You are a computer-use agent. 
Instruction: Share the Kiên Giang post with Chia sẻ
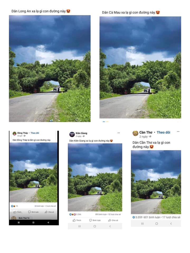(113, 220)
